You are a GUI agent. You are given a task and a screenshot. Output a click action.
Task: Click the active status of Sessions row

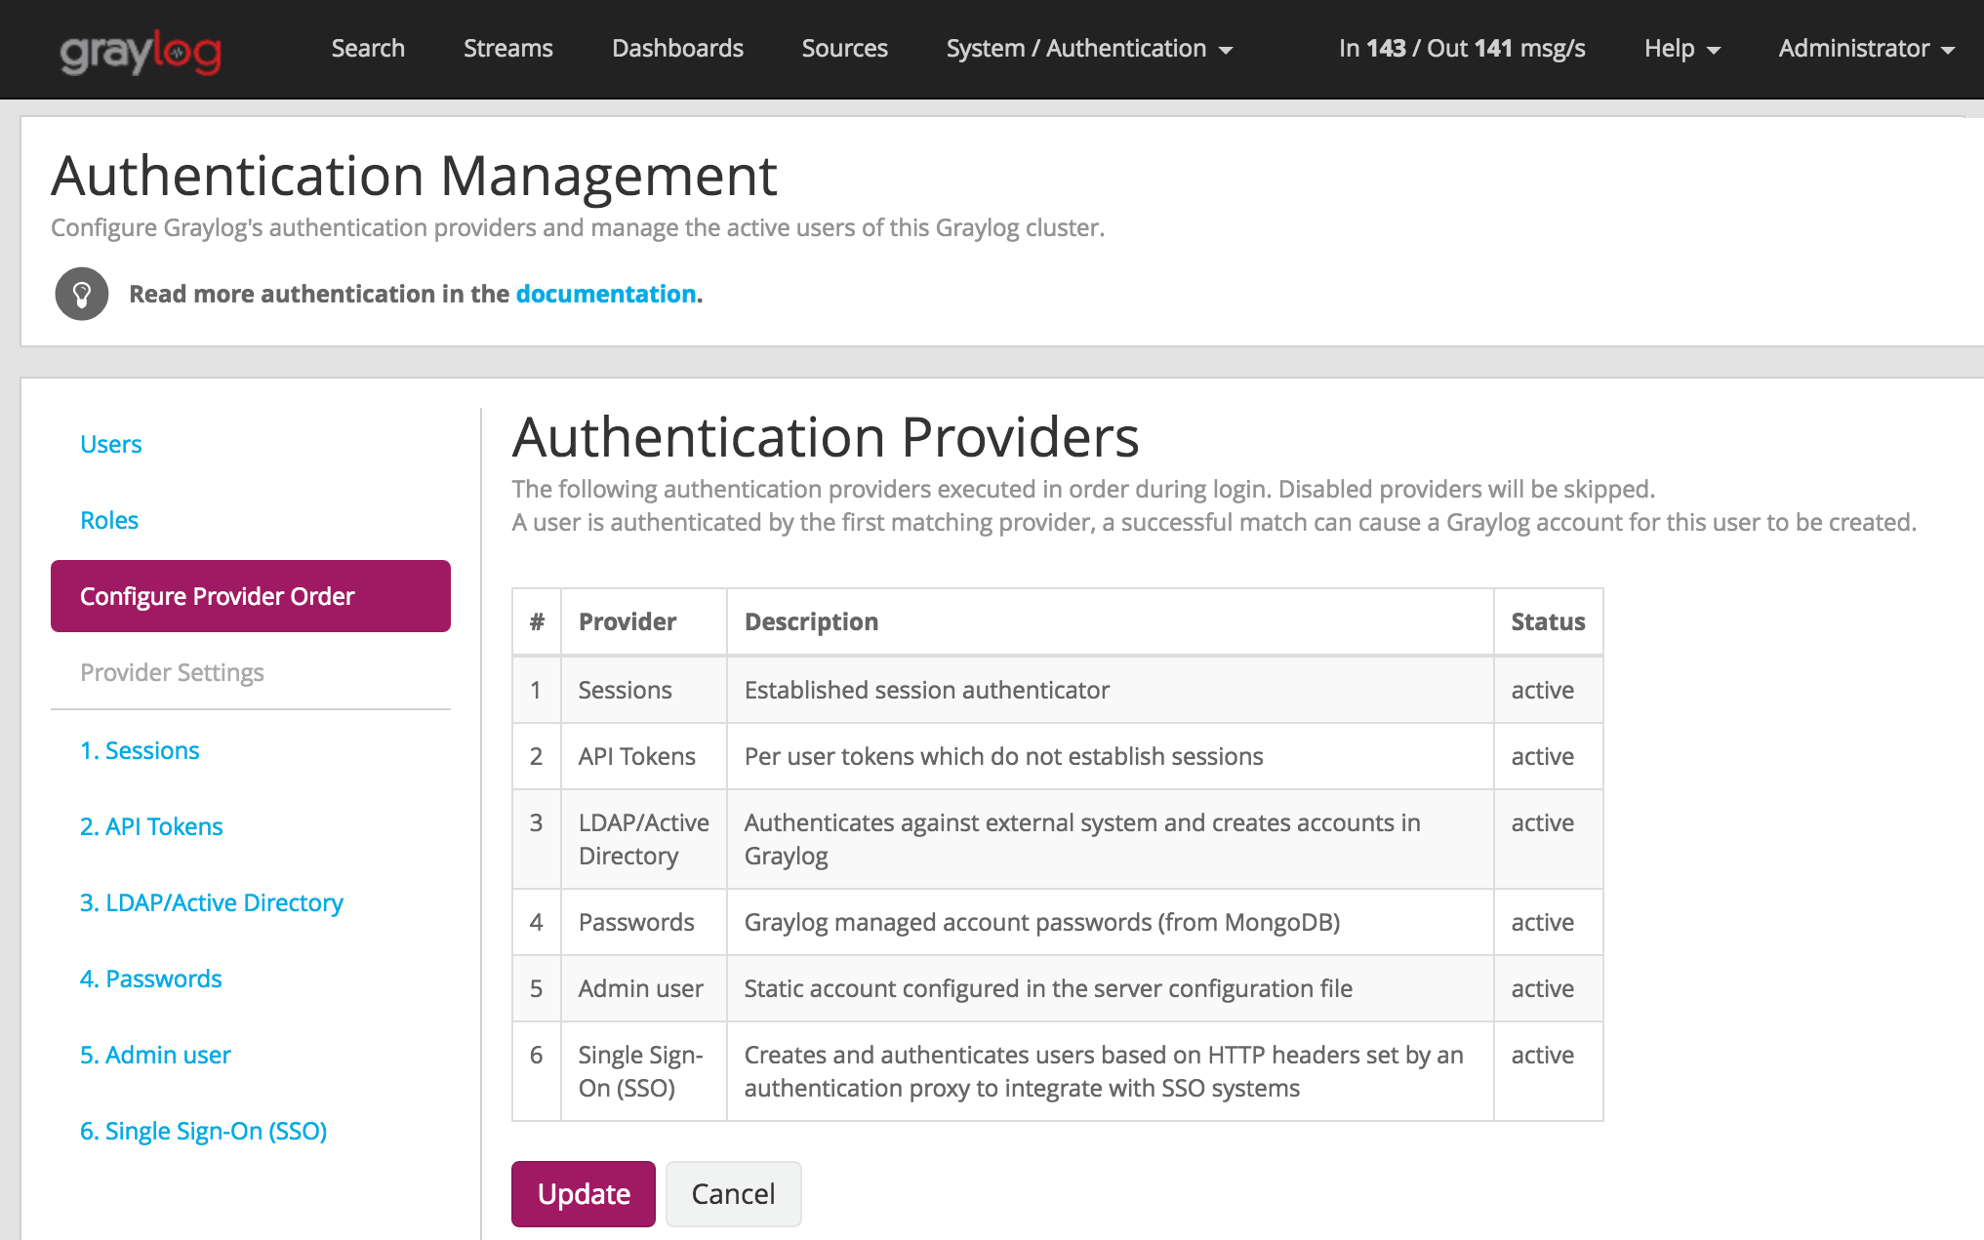pos(1548,690)
